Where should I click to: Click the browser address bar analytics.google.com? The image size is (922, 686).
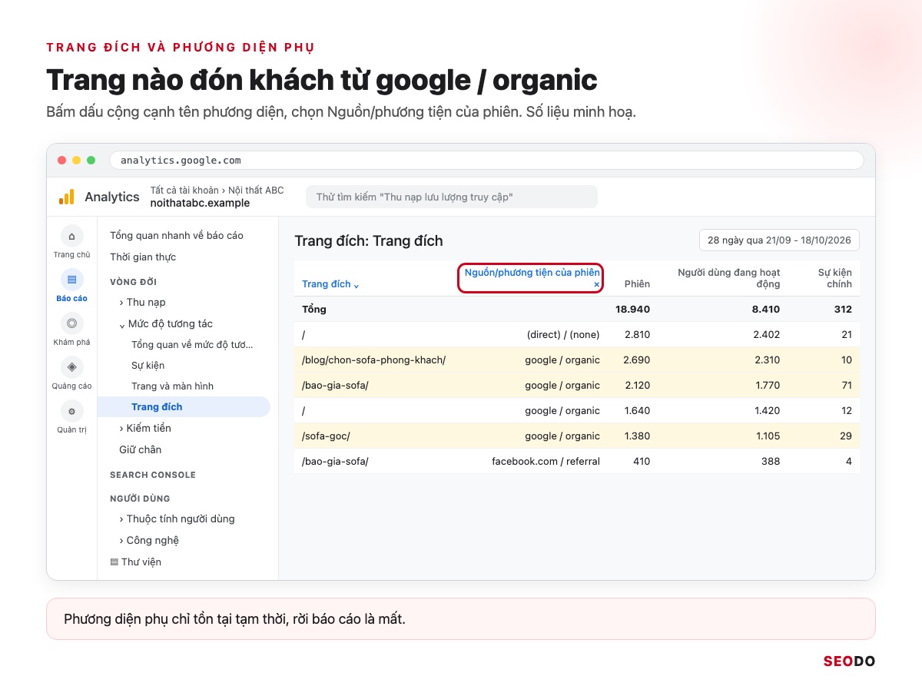click(486, 161)
